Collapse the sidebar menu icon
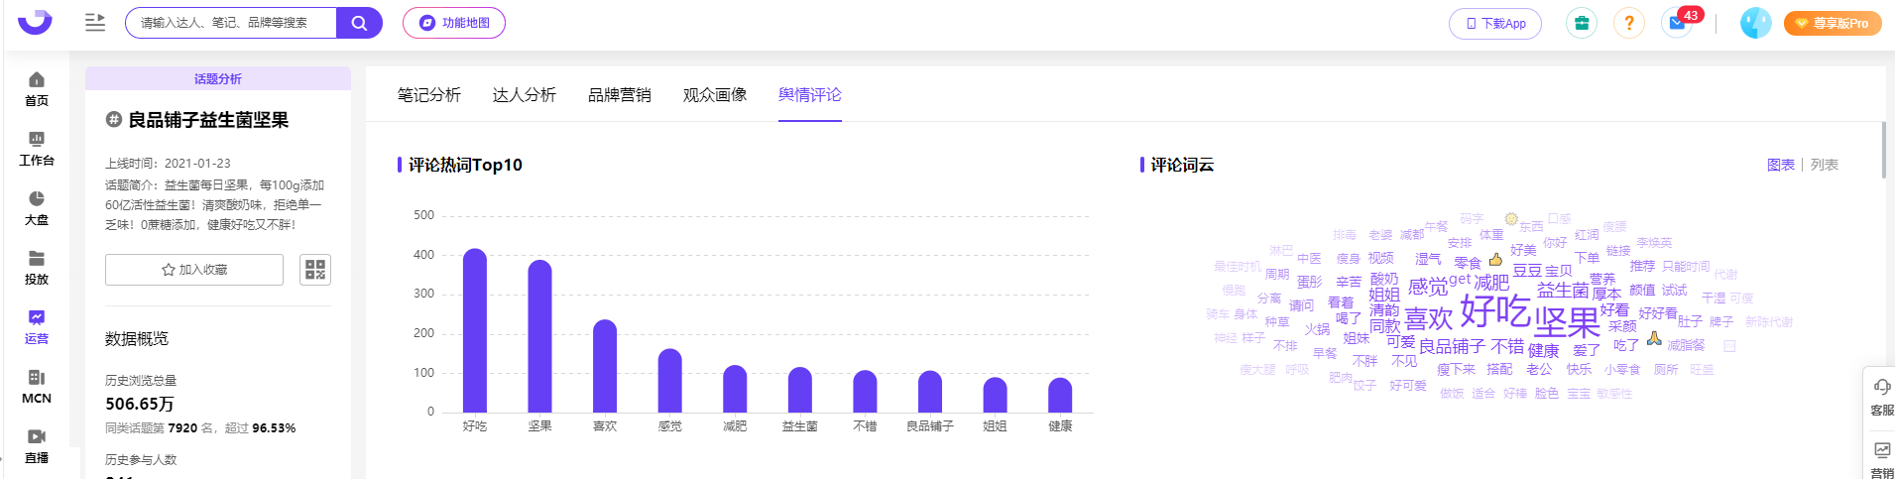This screenshot has height=479, width=1895. pyautogui.click(x=95, y=22)
